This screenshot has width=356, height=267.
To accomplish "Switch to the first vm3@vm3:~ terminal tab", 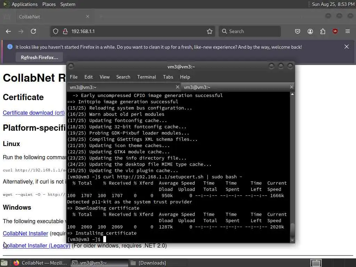I will [124, 87].
